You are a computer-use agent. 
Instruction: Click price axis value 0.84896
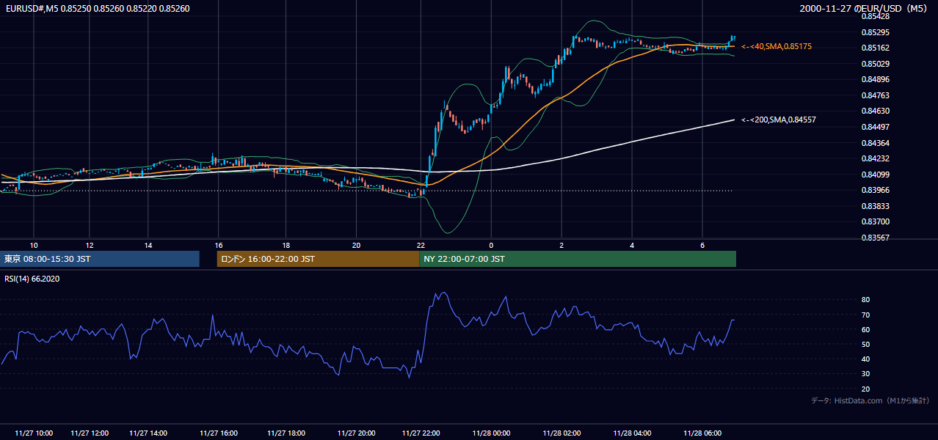coord(875,79)
